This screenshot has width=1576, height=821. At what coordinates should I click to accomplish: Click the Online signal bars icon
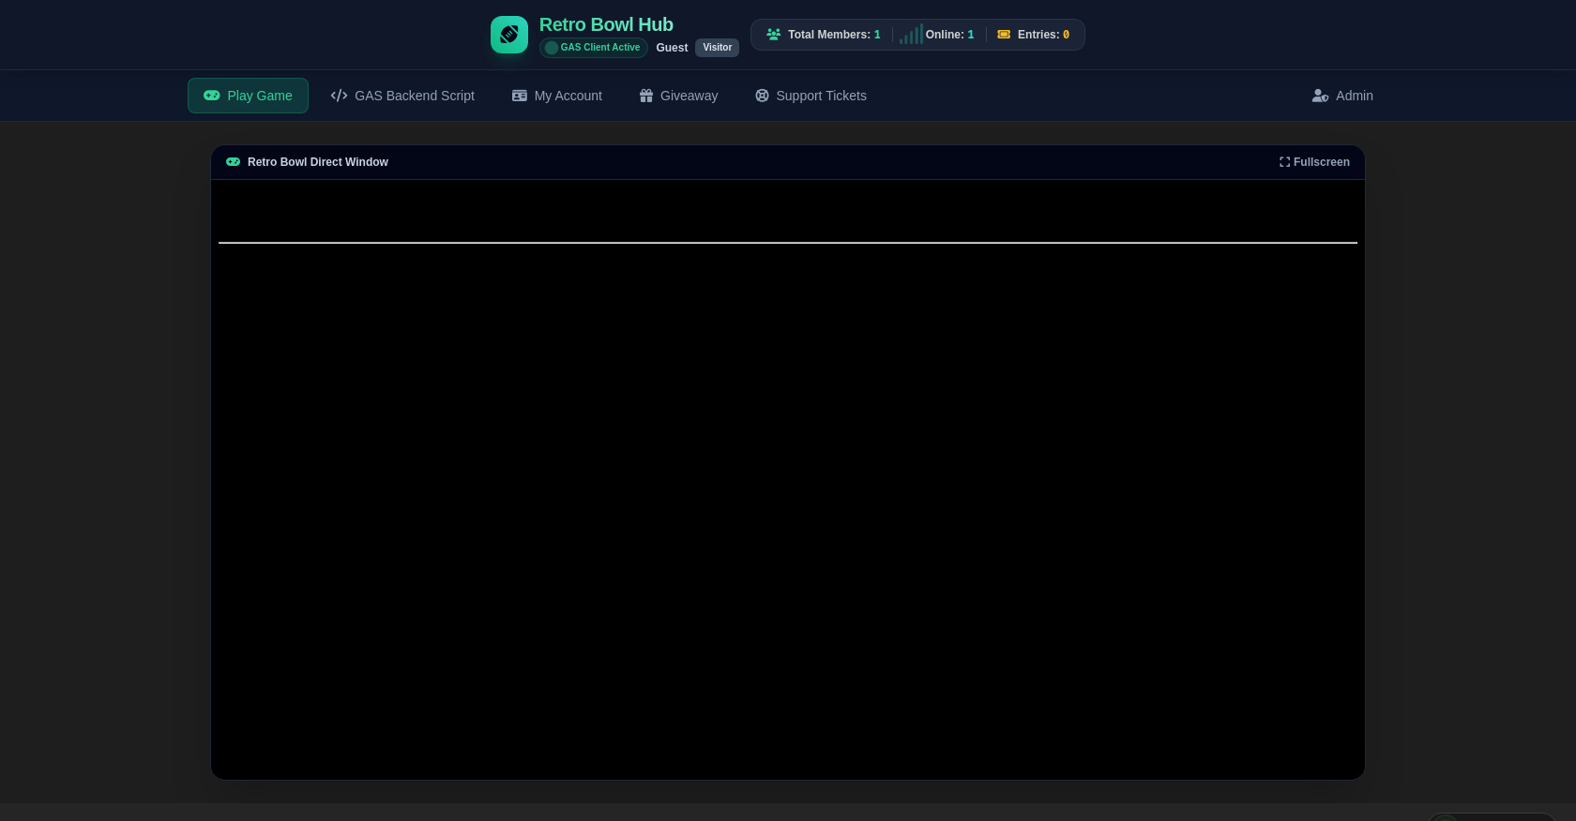pyautogui.click(x=911, y=35)
